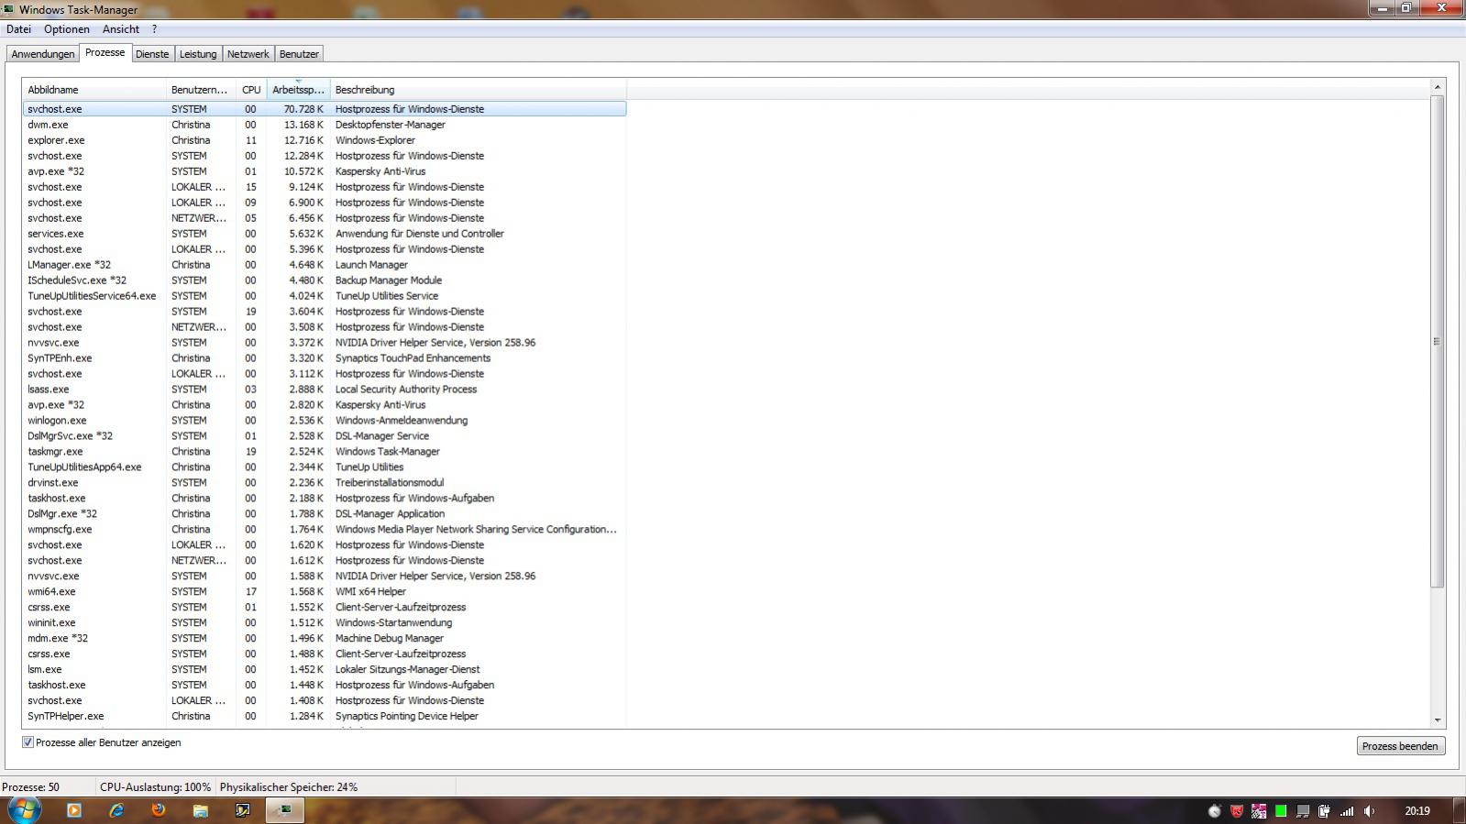Open the ? help menu
Viewport: 1466px width, 824px height.
[x=155, y=29]
